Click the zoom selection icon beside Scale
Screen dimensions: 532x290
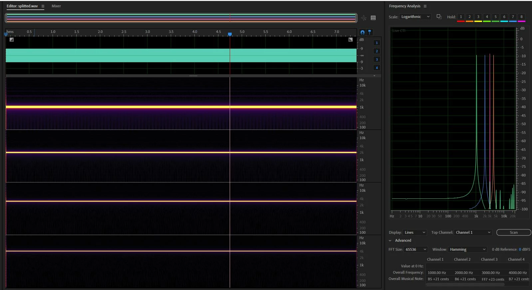(439, 17)
